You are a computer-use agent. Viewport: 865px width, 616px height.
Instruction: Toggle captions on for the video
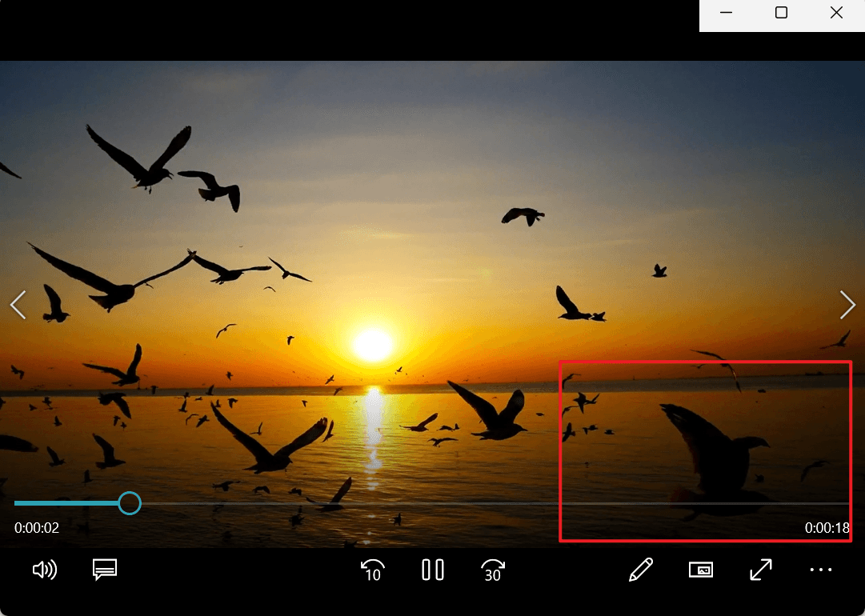pyautogui.click(x=105, y=570)
